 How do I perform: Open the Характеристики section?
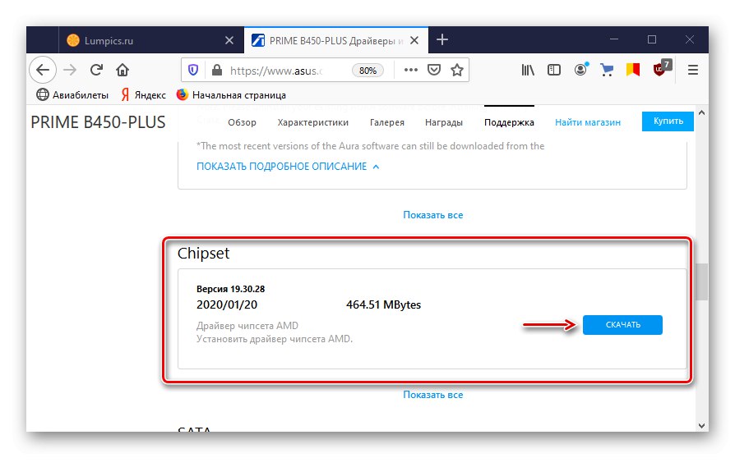point(312,122)
